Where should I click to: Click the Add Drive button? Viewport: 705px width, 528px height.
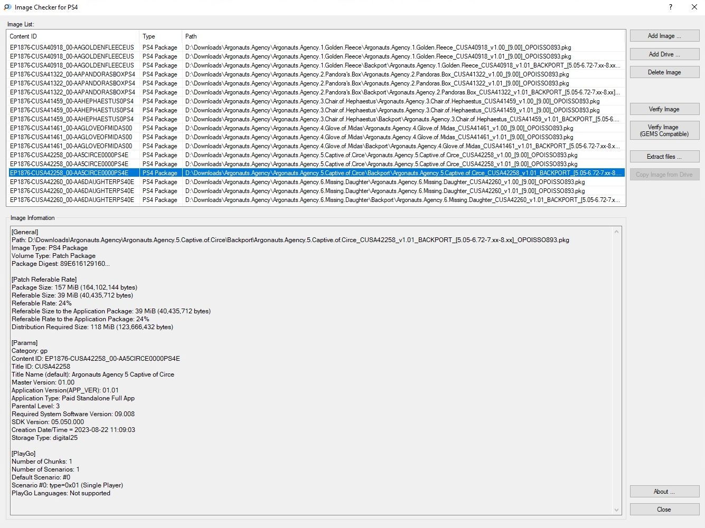[664, 54]
